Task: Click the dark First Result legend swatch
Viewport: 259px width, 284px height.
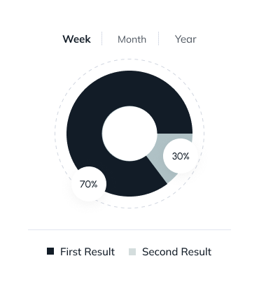Action: point(50,251)
